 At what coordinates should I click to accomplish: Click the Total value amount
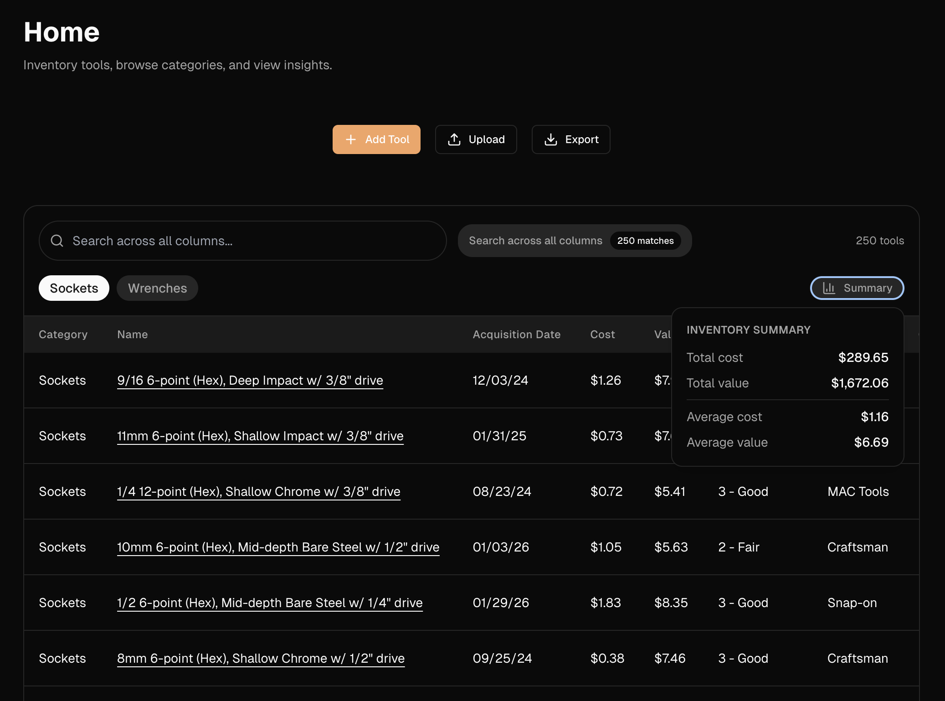pos(859,383)
